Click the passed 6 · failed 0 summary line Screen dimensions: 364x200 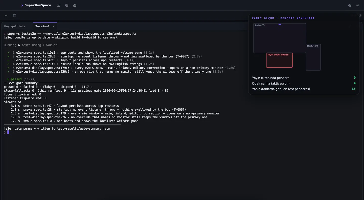[x=48, y=87]
